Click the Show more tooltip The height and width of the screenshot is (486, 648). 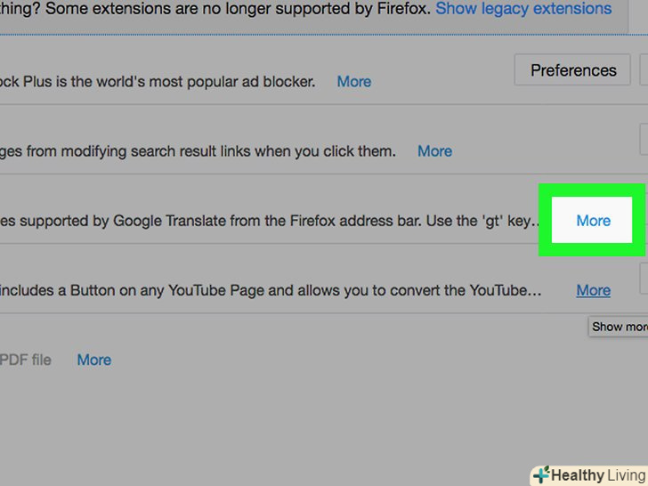620,327
